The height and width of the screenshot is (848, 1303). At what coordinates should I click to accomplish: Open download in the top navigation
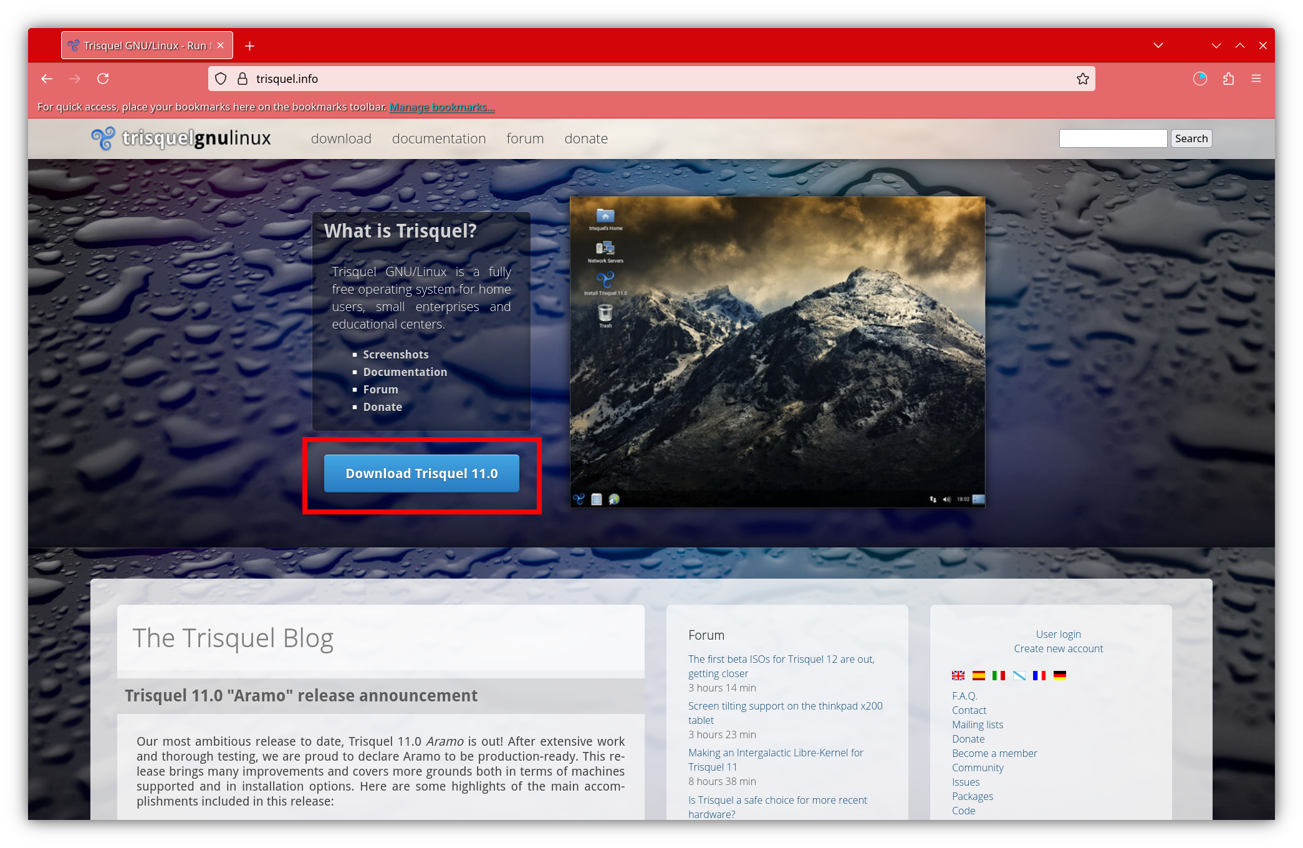[341, 138]
